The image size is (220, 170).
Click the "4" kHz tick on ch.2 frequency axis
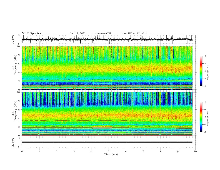(x=19, y=118)
